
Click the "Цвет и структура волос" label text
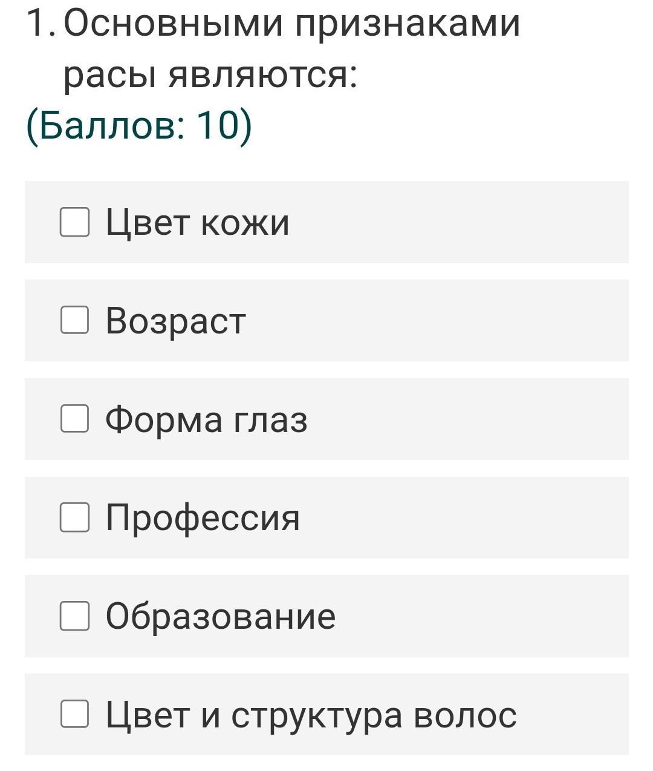(x=311, y=715)
